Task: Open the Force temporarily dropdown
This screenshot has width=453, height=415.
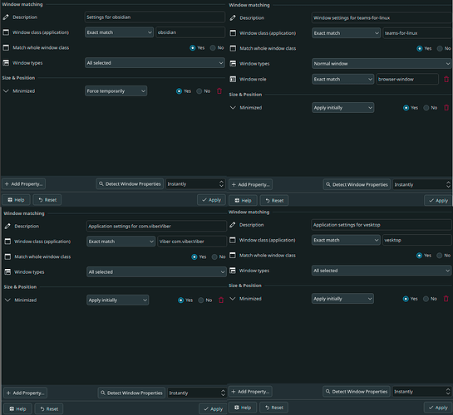Action: (x=116, y=91)
